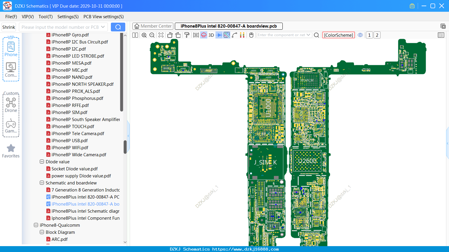Toggle the eye visibility icon
Screen dimensions: 449x252
pyautogui.click(x=360, y=35)
